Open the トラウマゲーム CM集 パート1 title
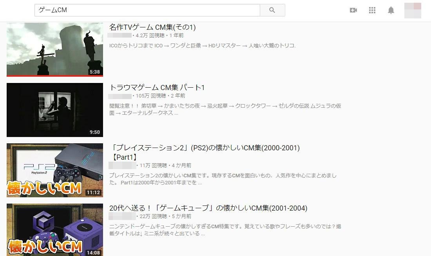 [x=157, y=87]
